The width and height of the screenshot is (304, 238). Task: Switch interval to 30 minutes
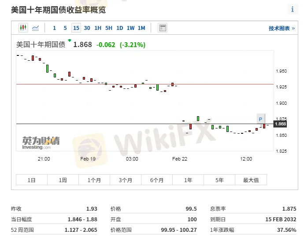click(87, 28)
